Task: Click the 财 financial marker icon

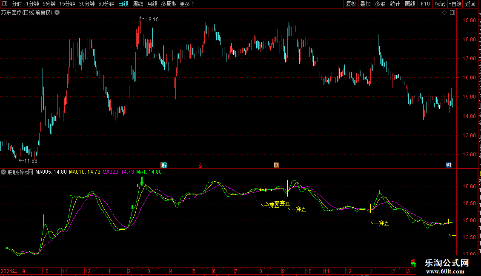Action: pos(449,165)
